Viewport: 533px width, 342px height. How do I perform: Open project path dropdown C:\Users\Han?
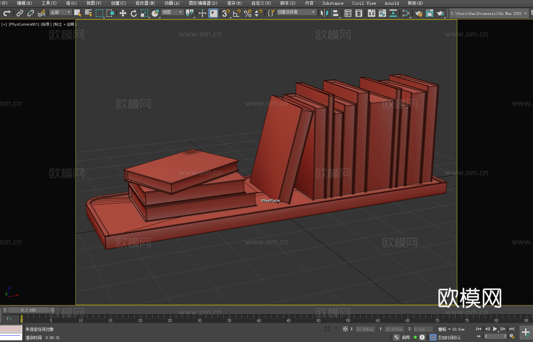pos(489,13)
